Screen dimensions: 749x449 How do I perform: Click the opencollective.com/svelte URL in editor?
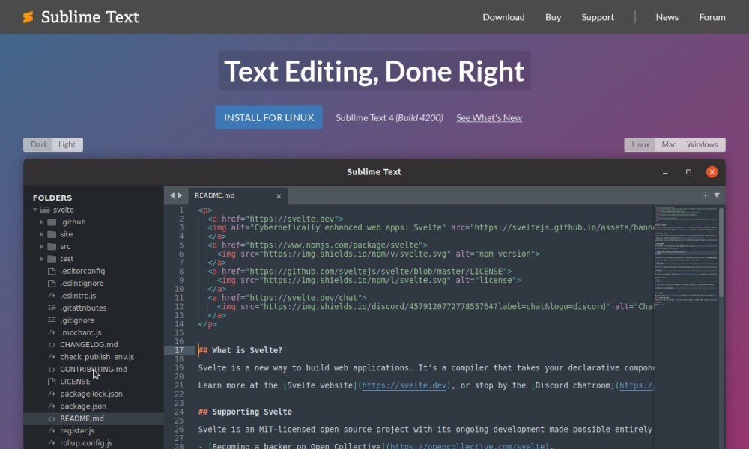pos(468,446)
